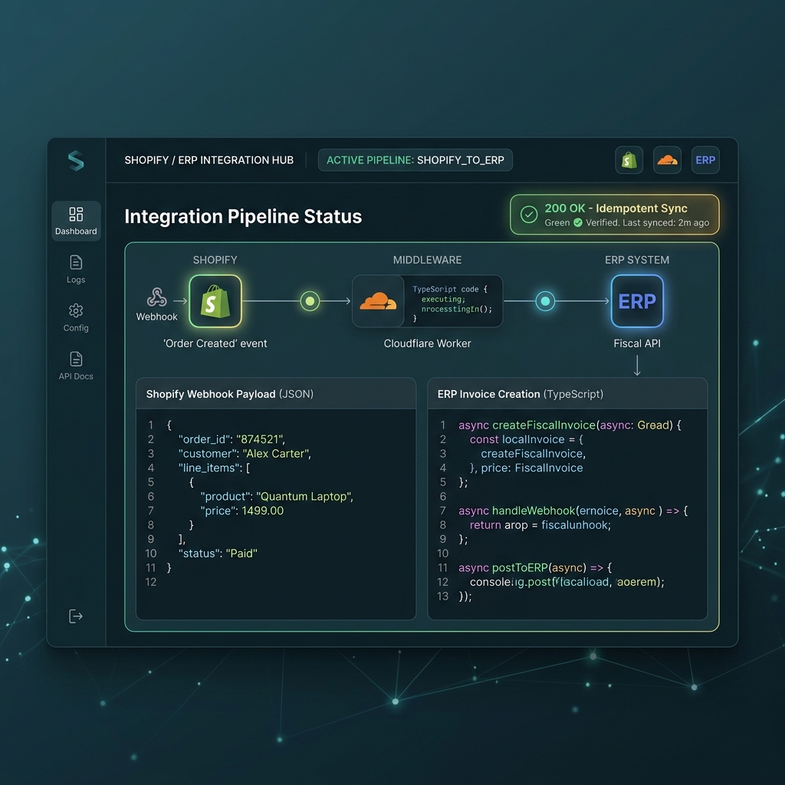Screen dimensions: 785x785
Task: Open the Config gear item
Action: tap(76, 317)
